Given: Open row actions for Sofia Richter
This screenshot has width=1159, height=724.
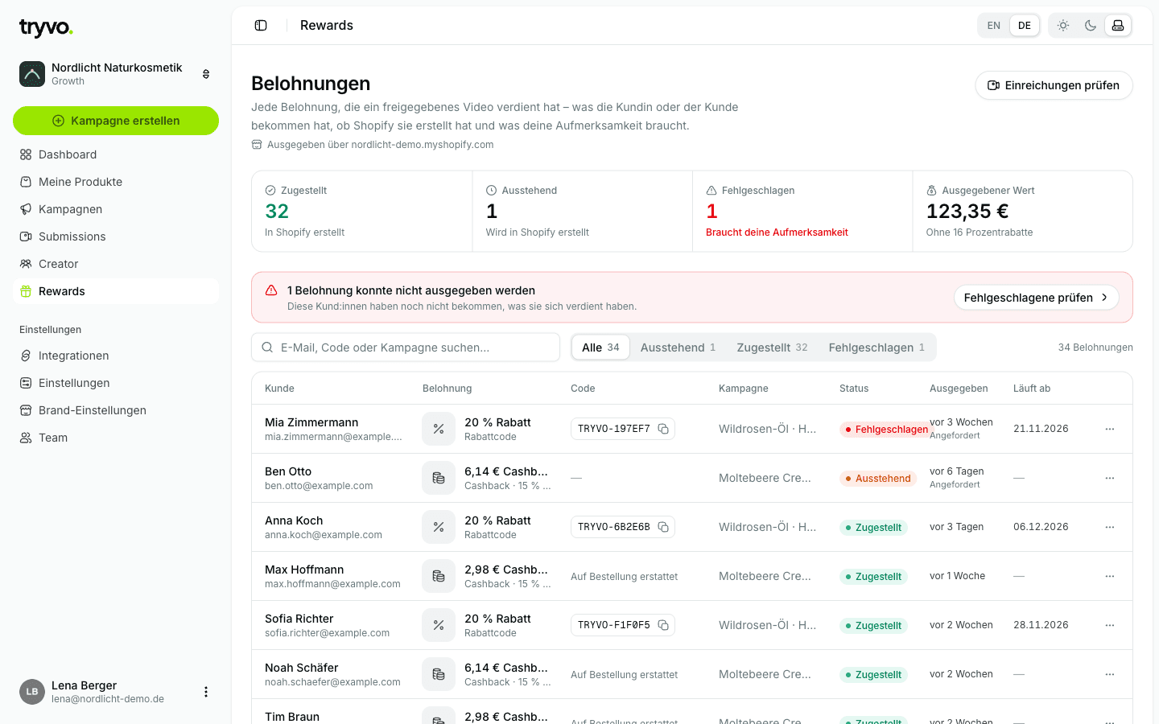Looking at the screenshot, I should [1110, 625].
